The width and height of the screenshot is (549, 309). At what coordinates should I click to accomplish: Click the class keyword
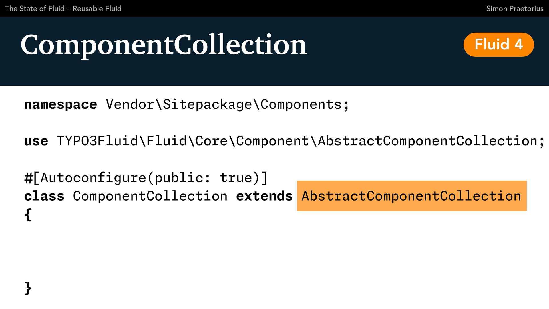(x=44, y=196)
